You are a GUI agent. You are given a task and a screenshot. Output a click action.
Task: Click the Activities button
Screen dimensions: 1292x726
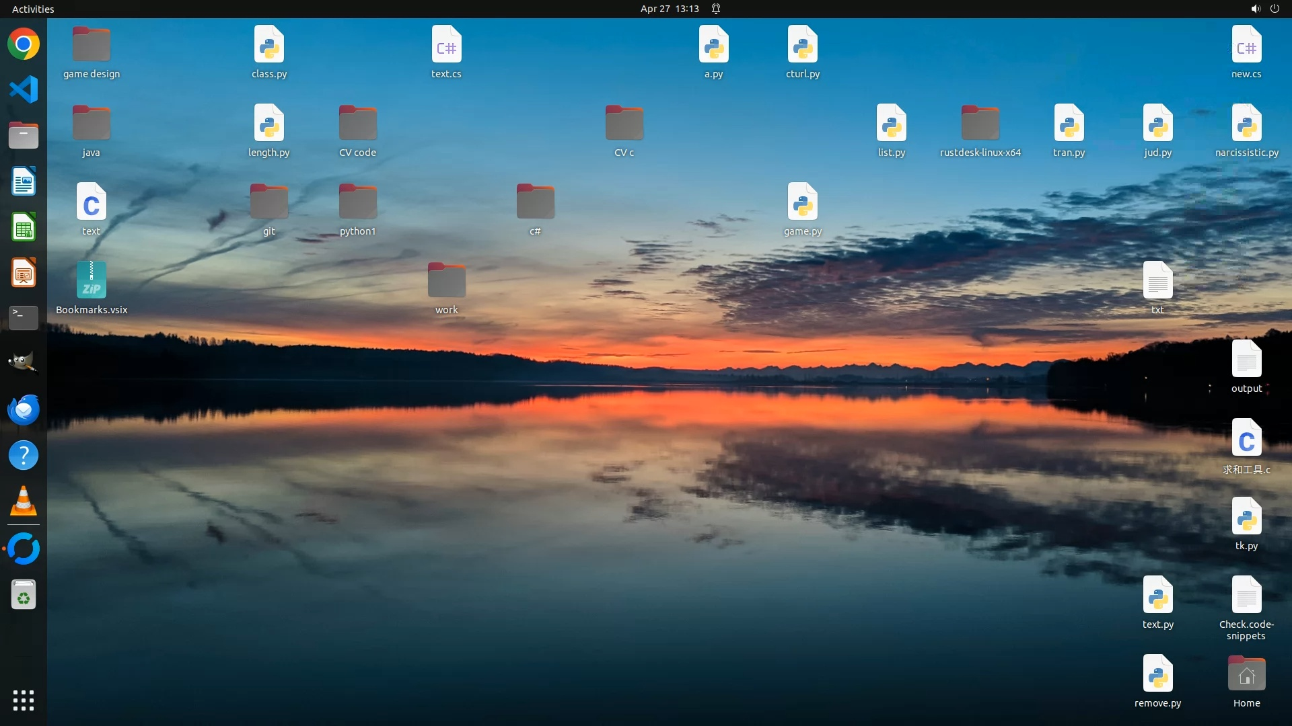point(33,9)
